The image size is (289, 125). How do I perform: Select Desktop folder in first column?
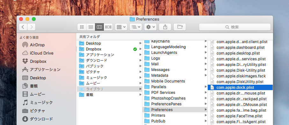[110, 43]
